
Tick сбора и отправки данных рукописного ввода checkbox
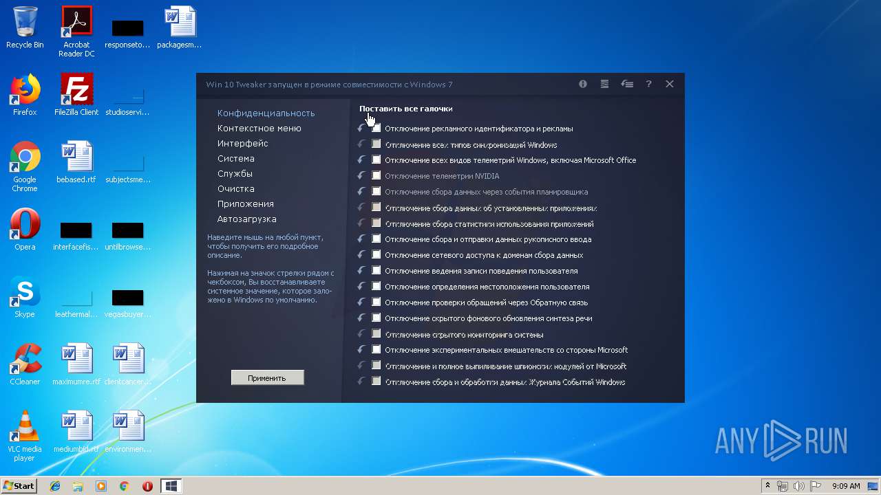coord(376,239)
